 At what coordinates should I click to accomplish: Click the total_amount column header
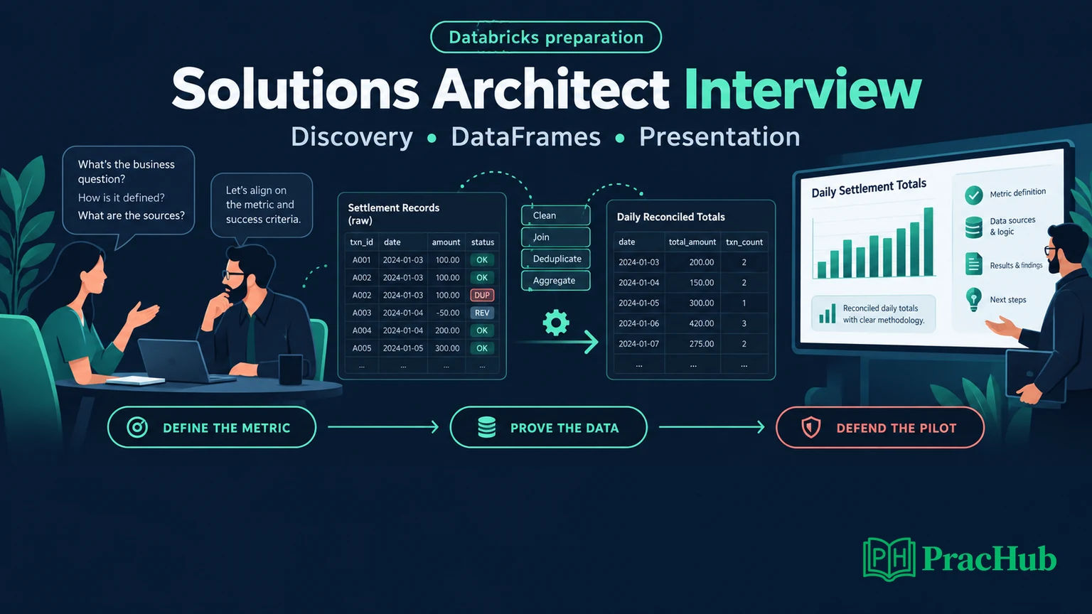coord(692,242)
